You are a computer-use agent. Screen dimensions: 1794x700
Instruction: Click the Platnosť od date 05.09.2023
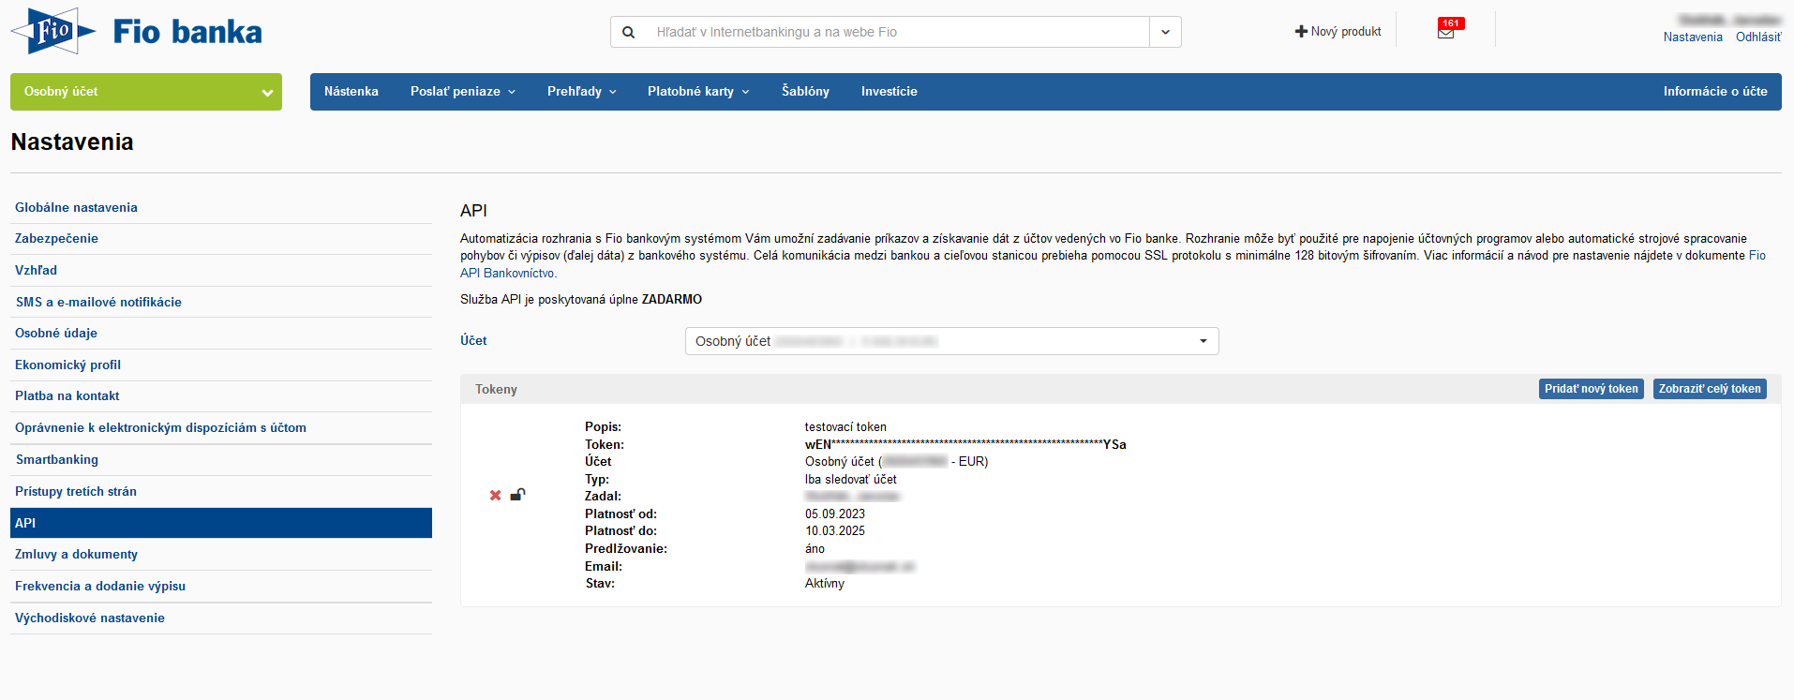point(835,514)
